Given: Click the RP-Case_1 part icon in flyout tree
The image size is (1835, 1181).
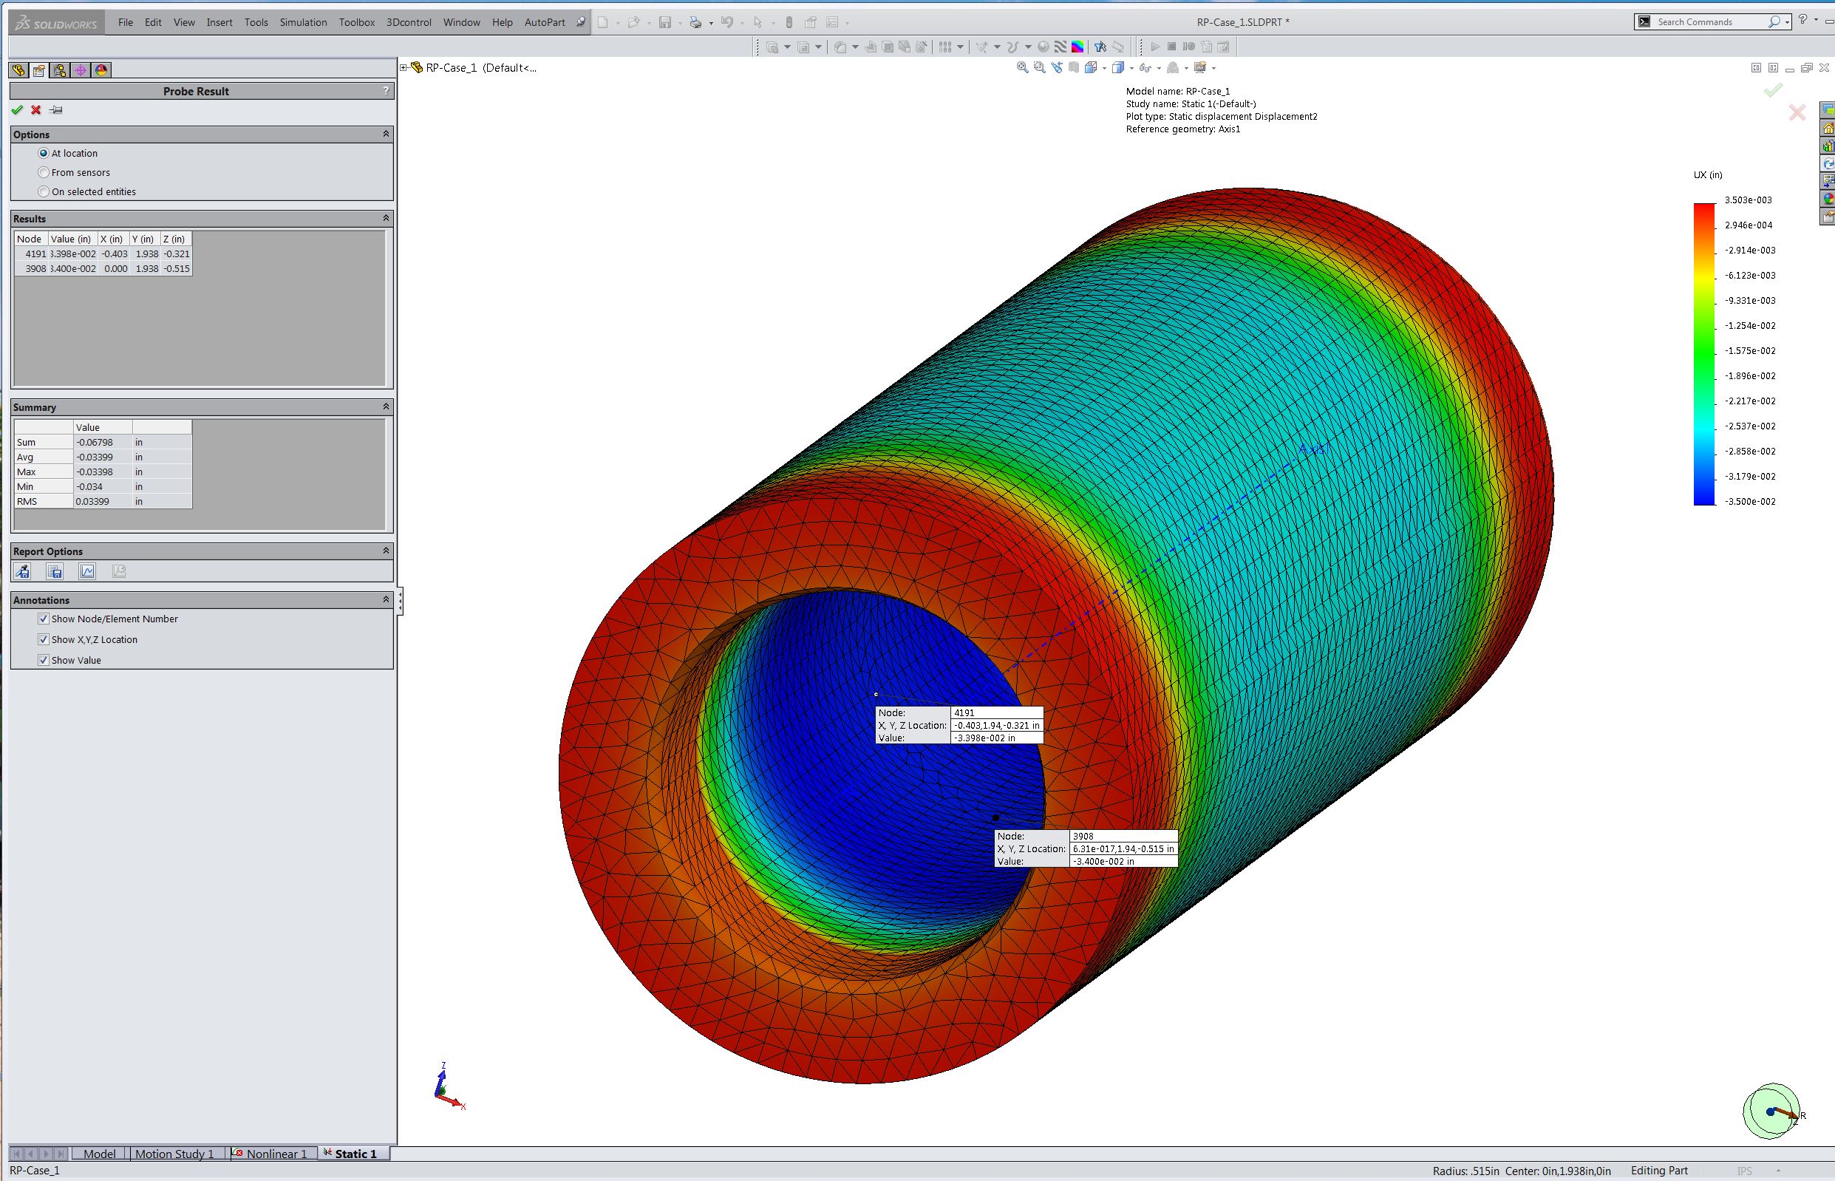Looking at the screenshot, I should (417, 67).
